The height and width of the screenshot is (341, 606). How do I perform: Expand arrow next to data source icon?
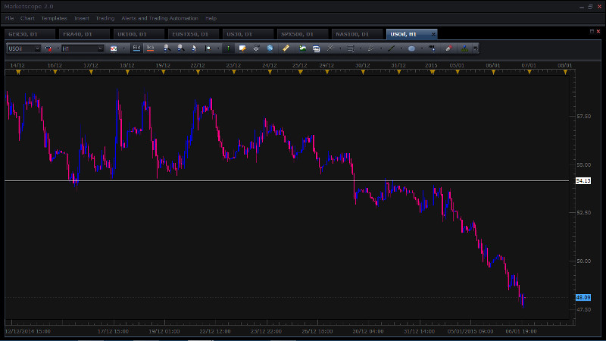click(58, 48)
